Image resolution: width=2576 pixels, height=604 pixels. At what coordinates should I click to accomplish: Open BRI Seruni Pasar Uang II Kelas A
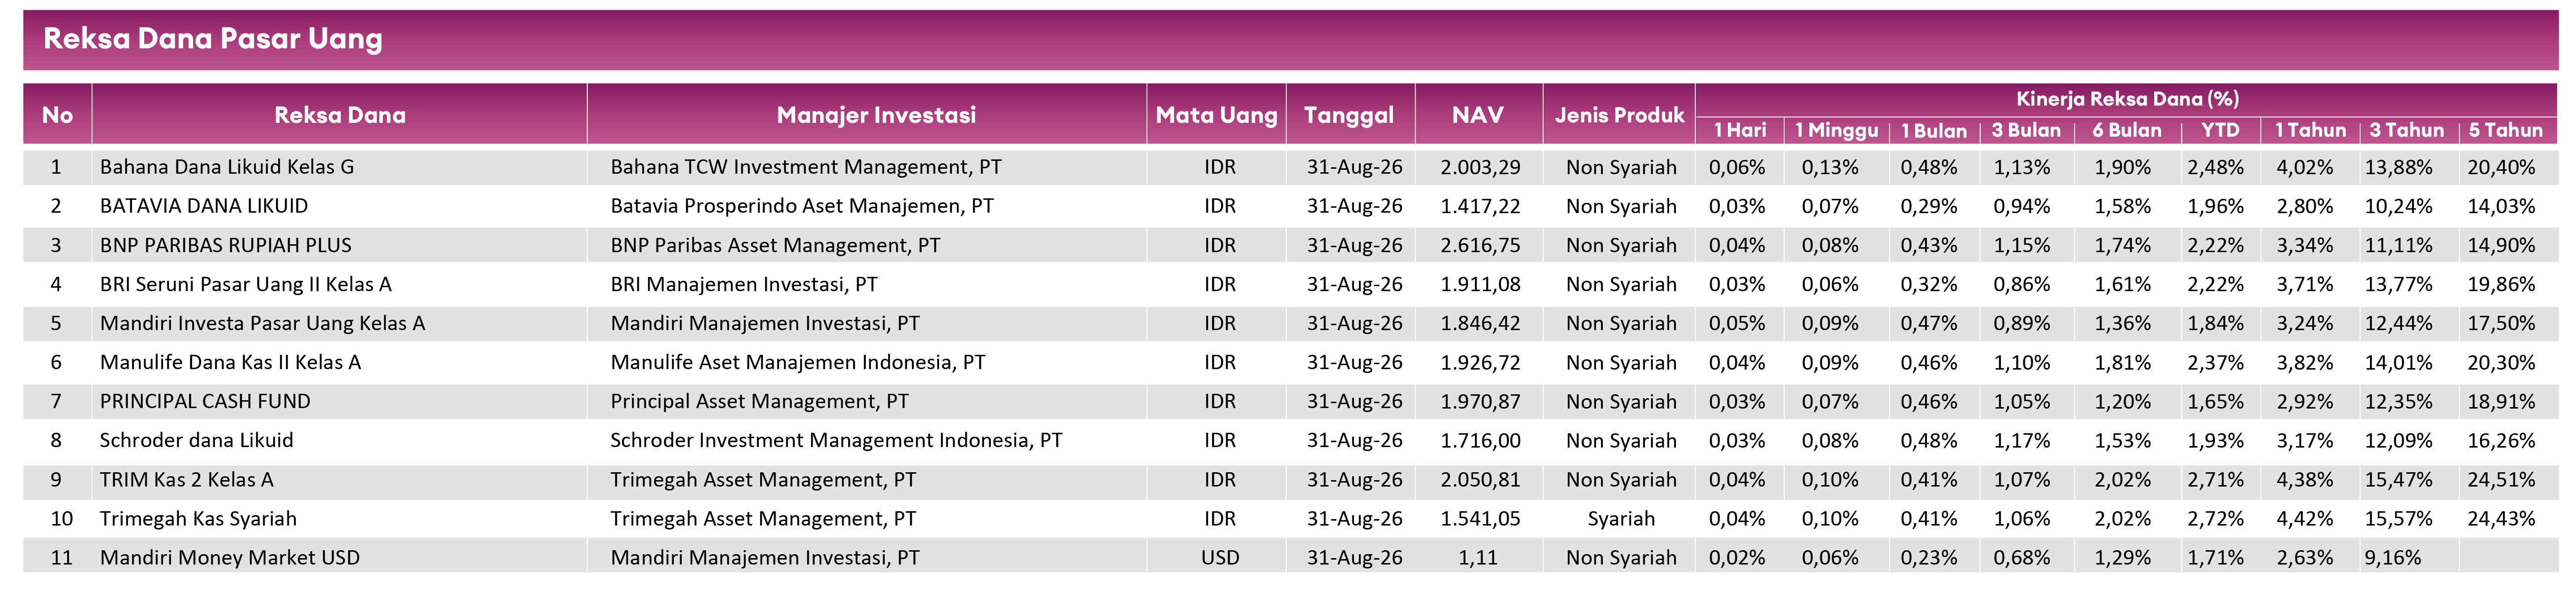pos(246,285)
